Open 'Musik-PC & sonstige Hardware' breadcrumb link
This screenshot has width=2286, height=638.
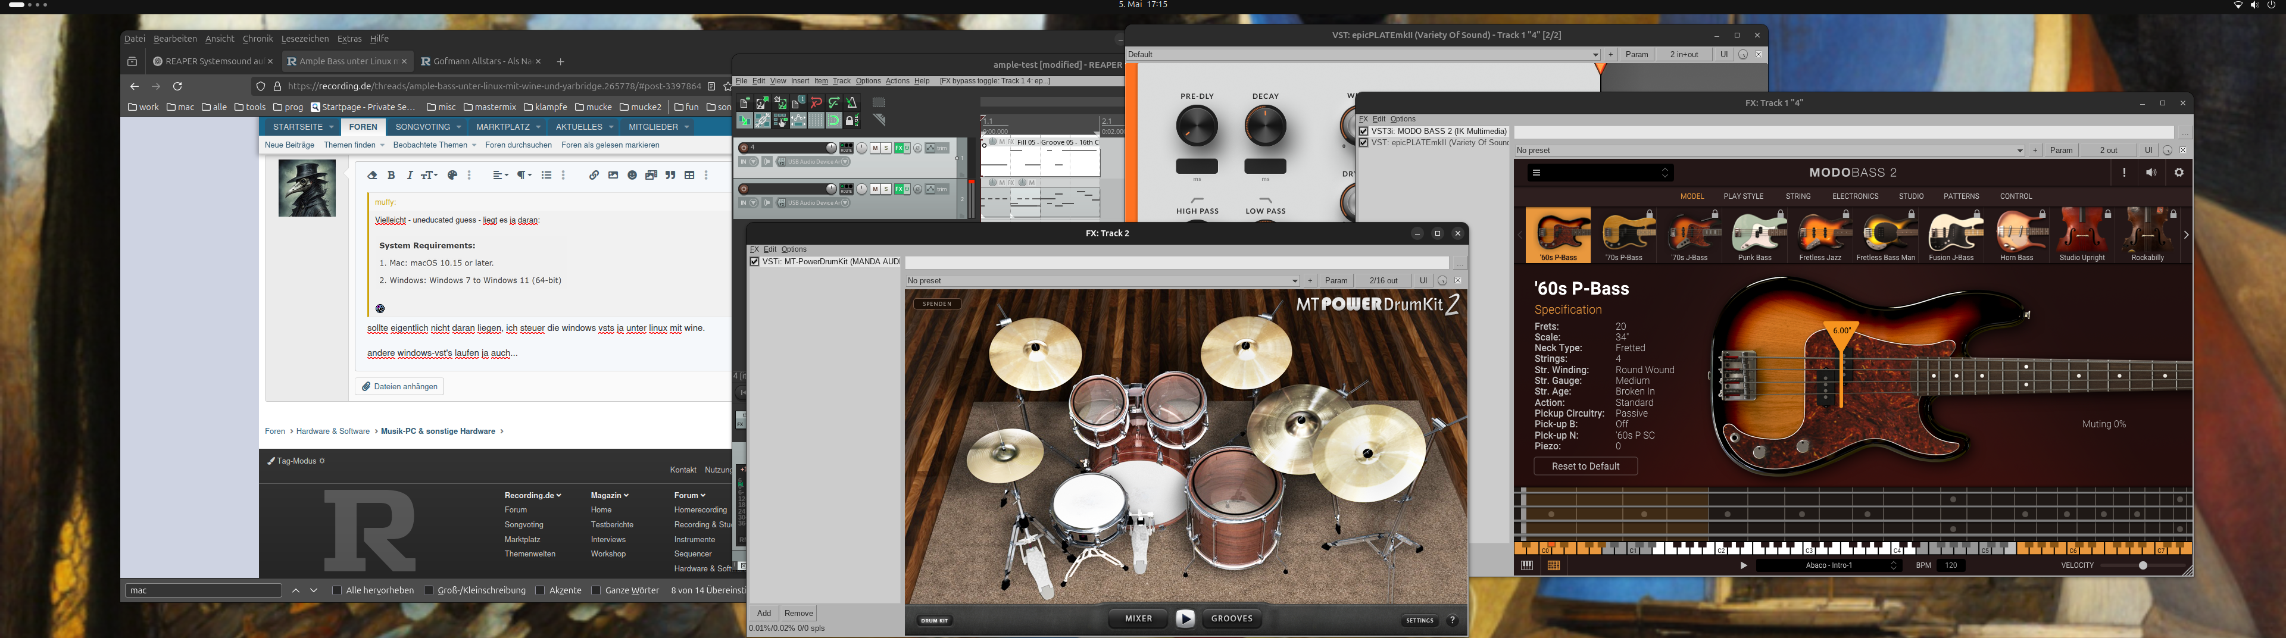438,431
